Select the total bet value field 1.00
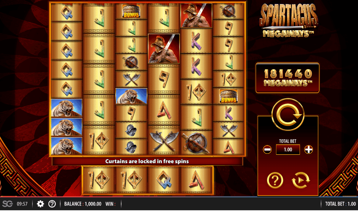 pyautogui.click(x=288, y=150)
